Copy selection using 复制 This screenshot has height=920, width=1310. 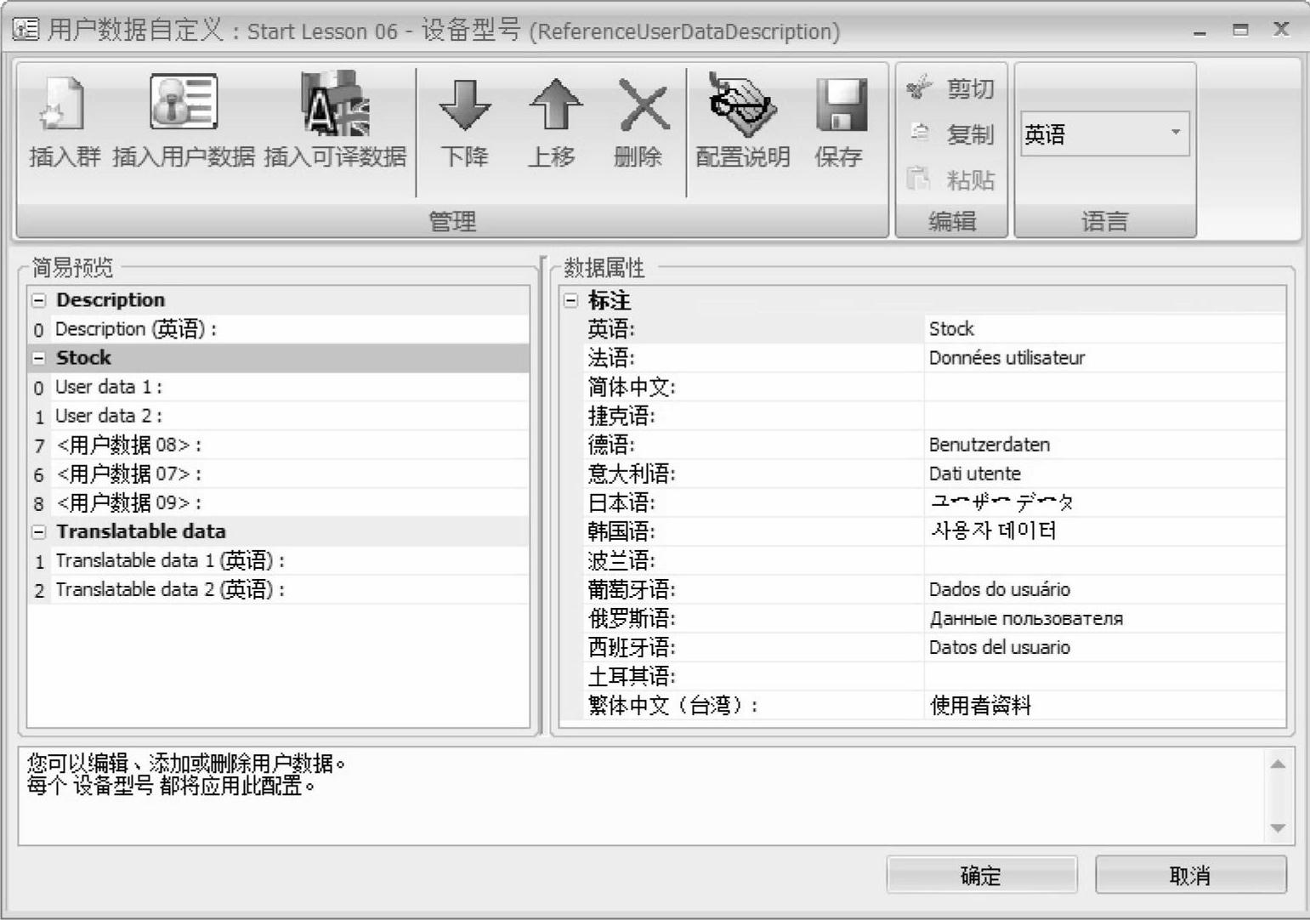pos(950,134)
